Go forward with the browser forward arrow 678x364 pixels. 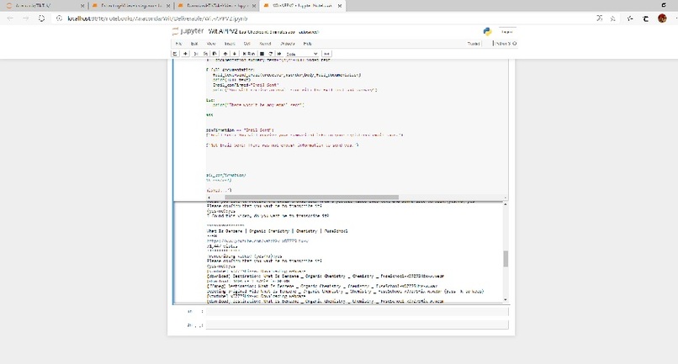click(26, 18)
